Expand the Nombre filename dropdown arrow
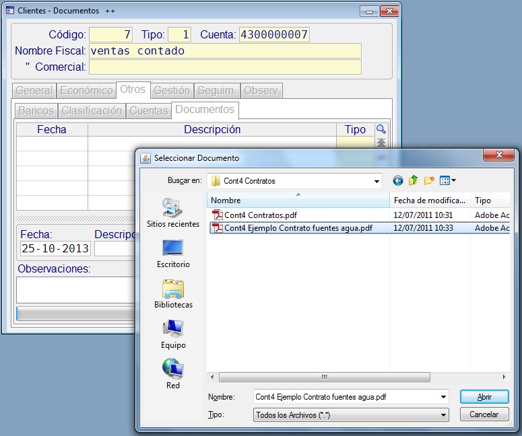The width and height of the screenshot is (522, 436). [443, 397]
